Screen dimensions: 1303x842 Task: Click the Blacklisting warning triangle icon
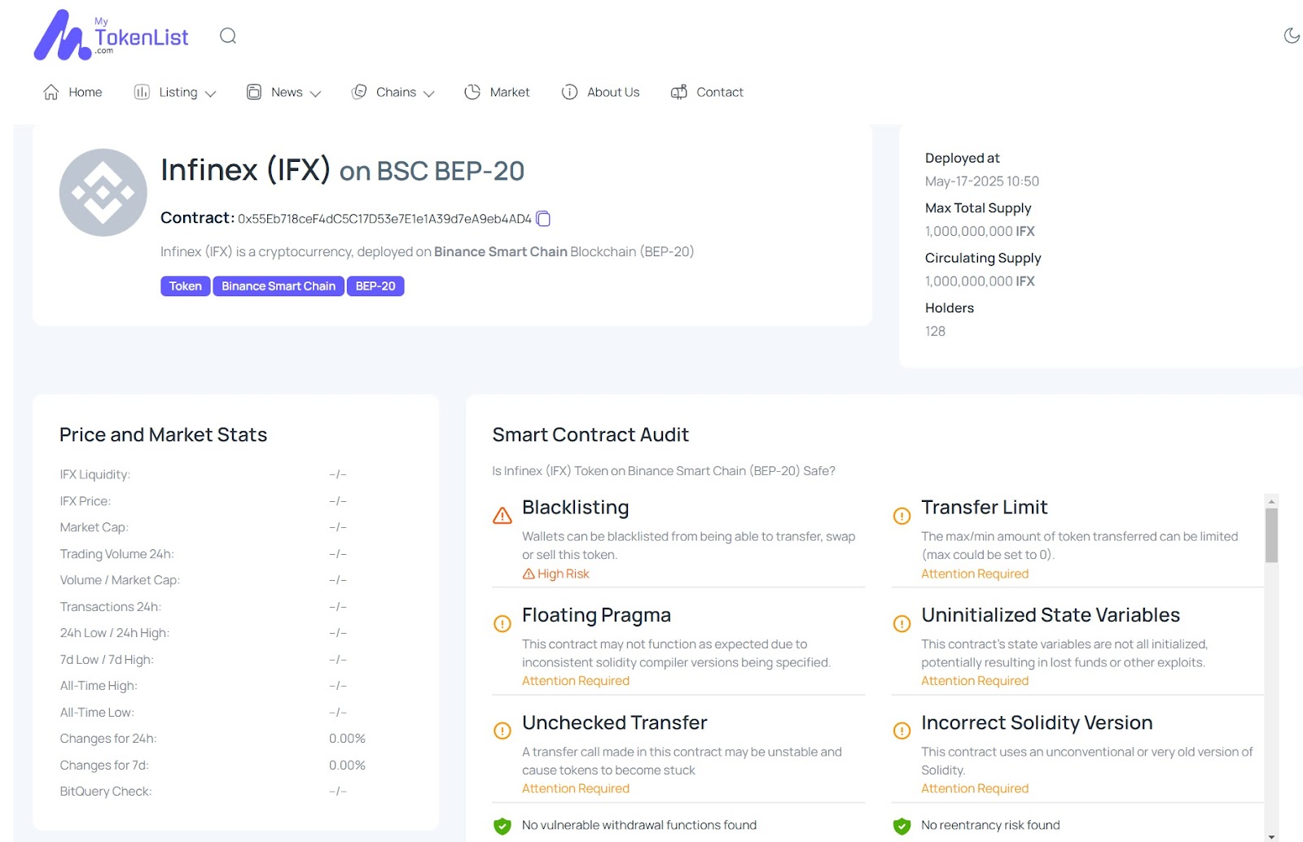[x=502, y=516]
